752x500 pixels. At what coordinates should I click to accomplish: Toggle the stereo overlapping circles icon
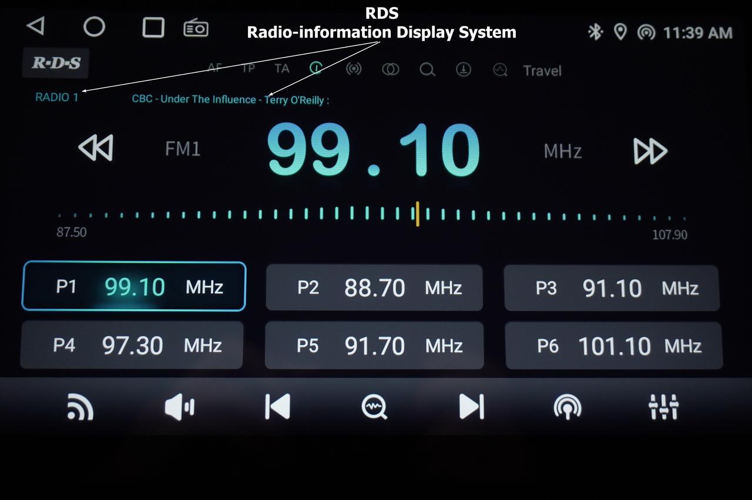tap(390, 69)
